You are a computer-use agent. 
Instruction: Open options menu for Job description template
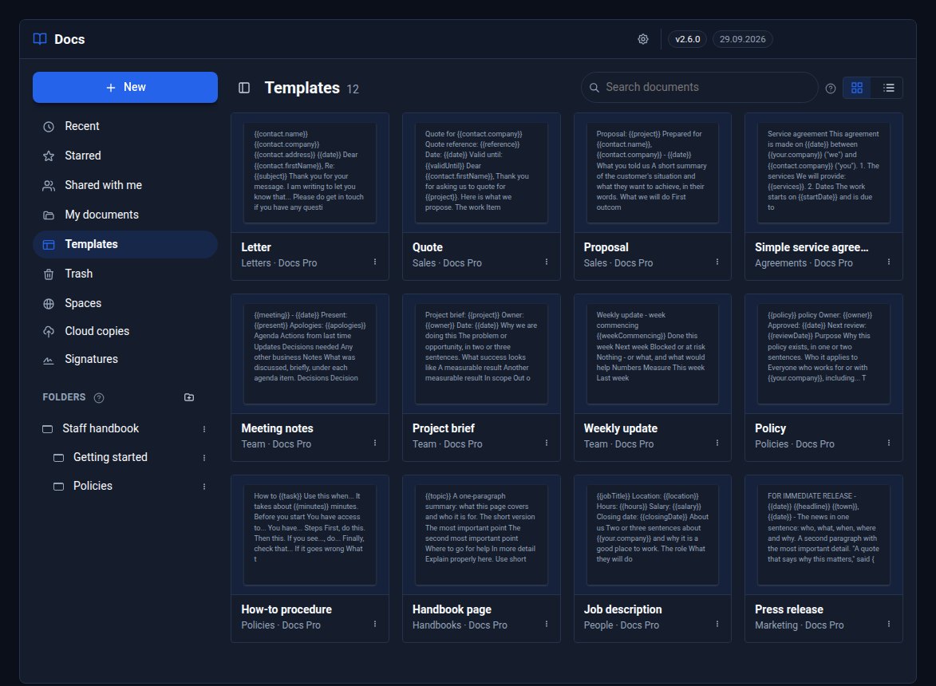pos(717,624)
